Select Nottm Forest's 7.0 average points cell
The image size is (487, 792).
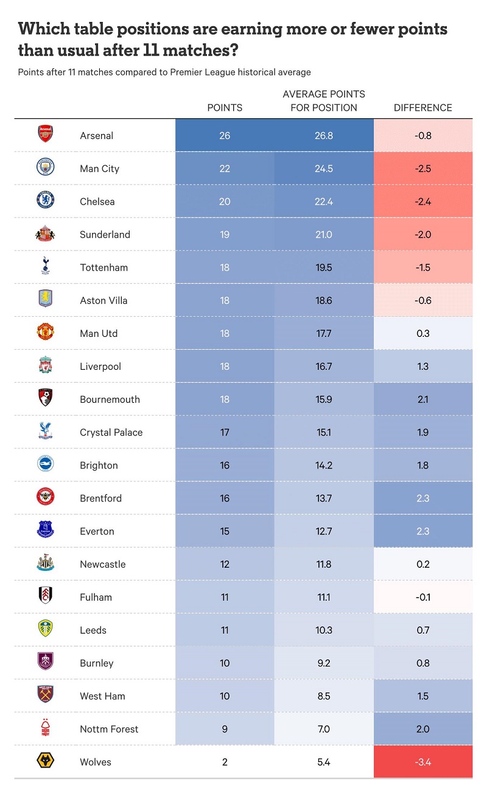[x=324, y=729]
